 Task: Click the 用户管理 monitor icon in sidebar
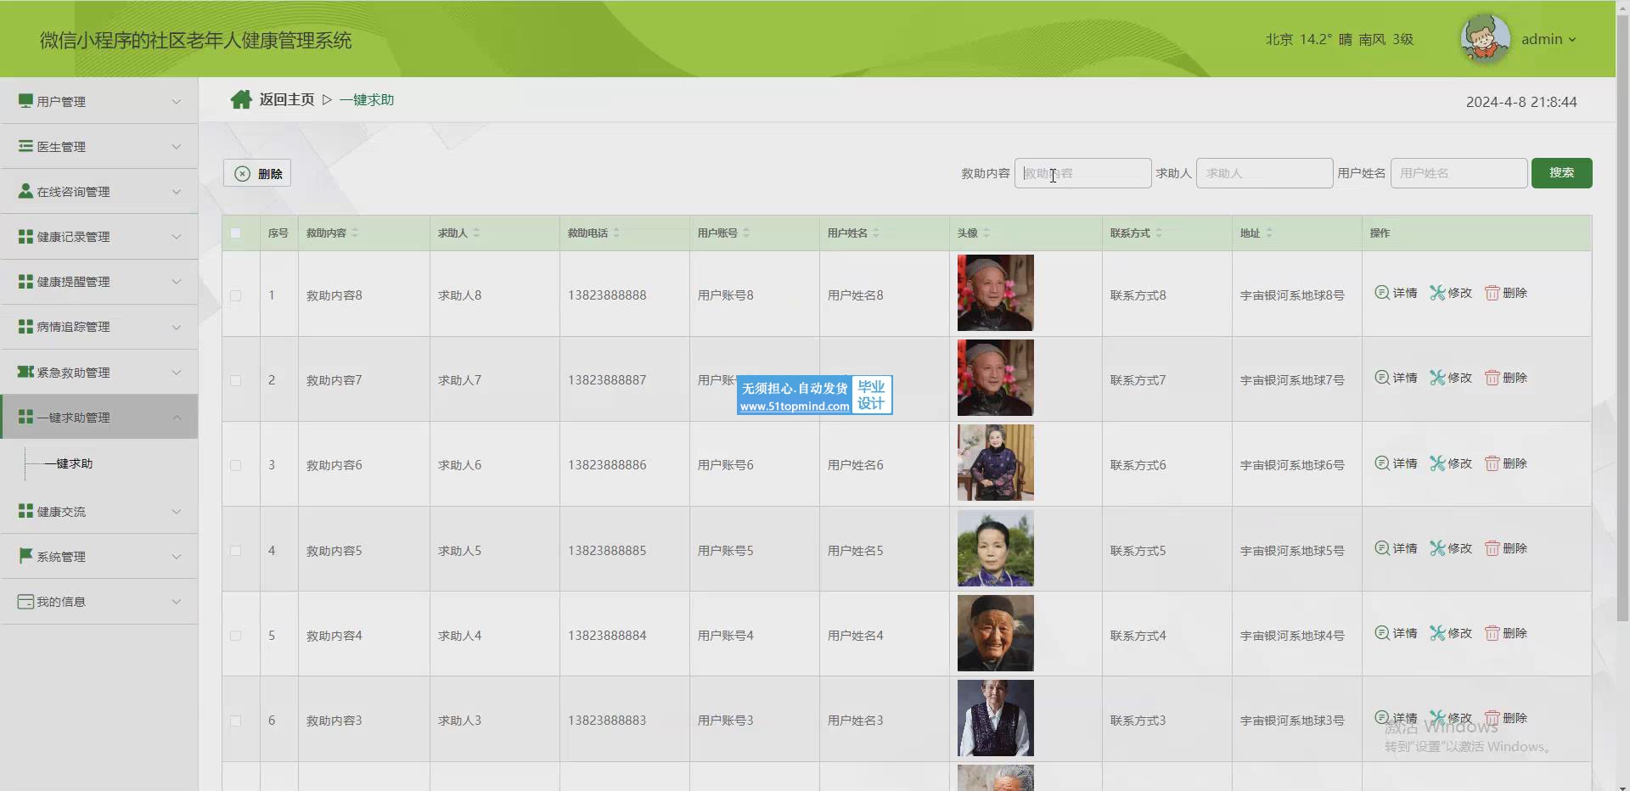pyautogui.click(x=25, y=101)
